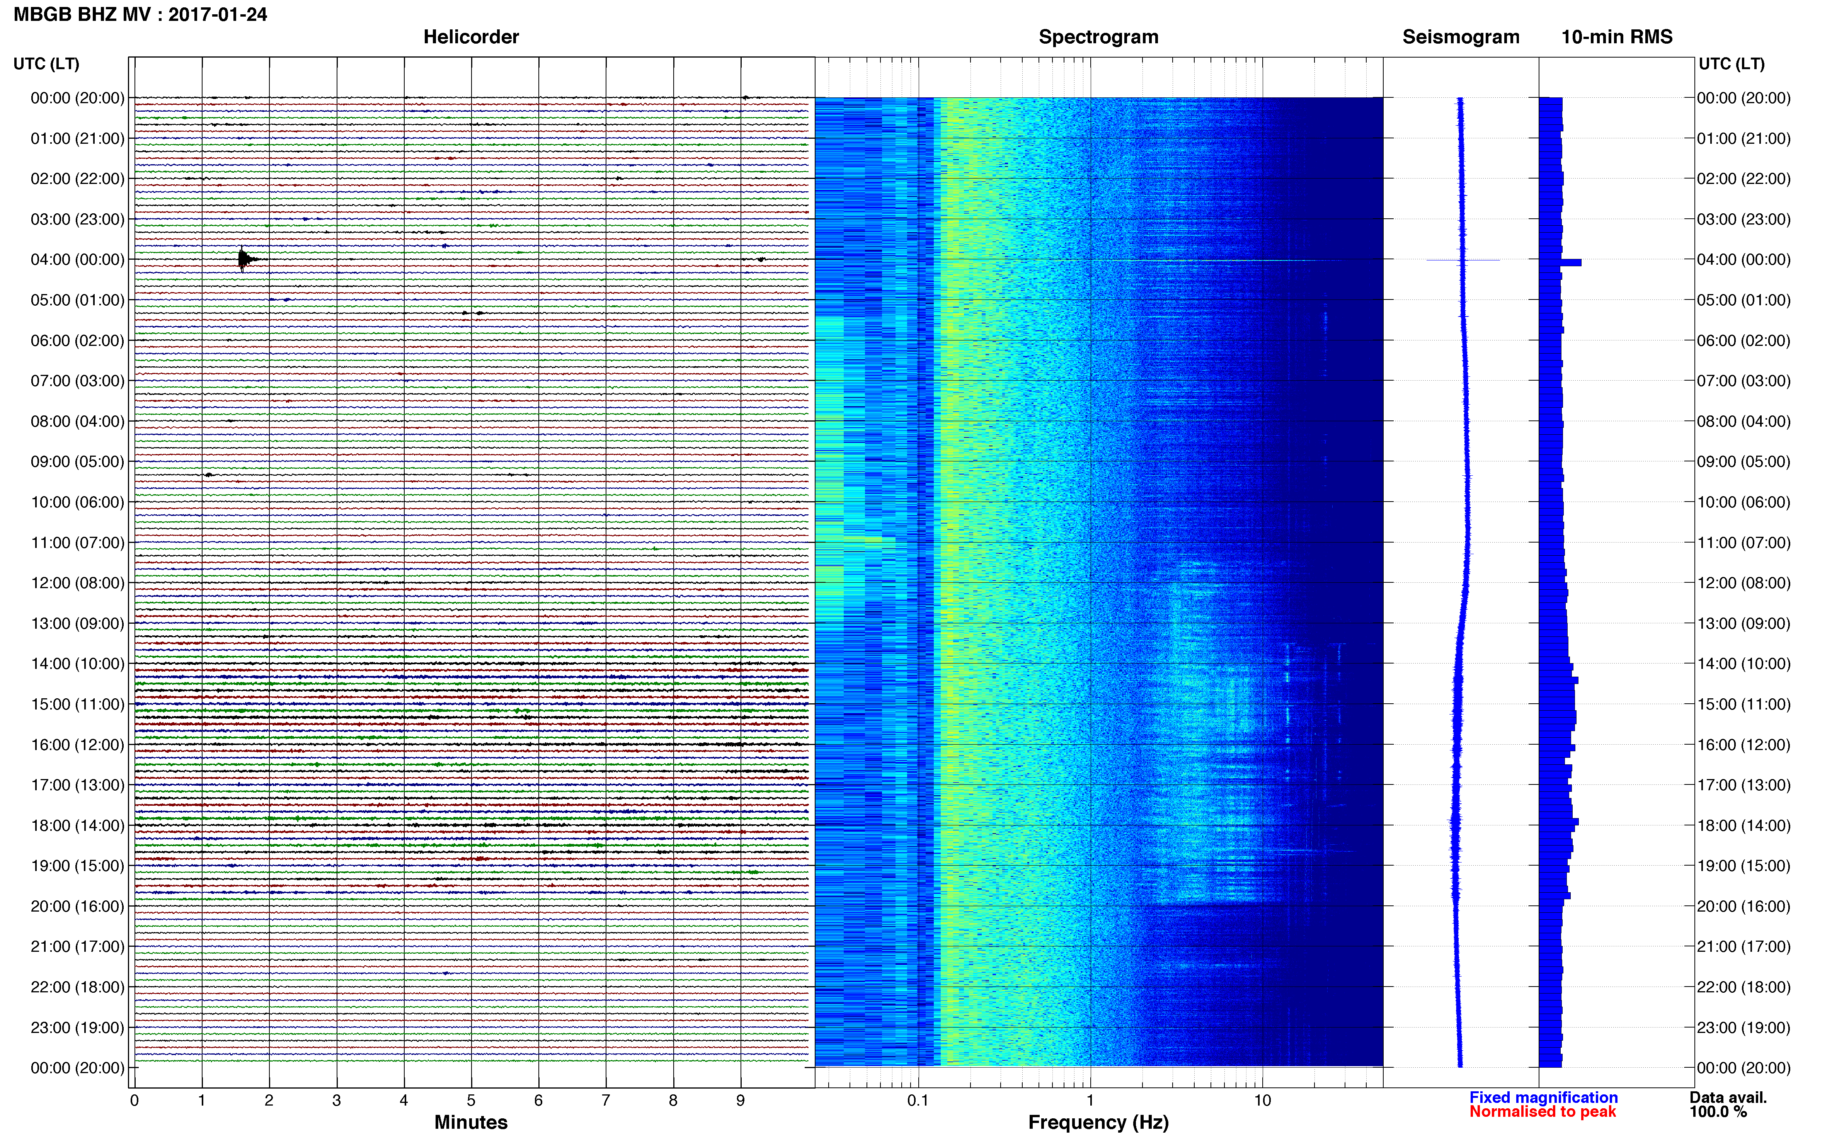Click the 100.0 % data availability value

[1718, 1112]
